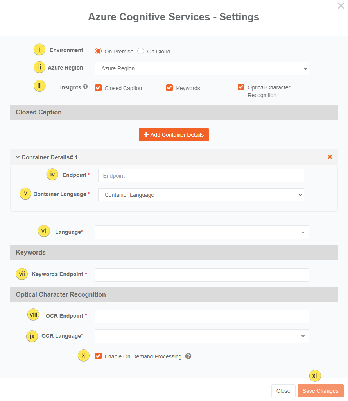Expand the OCR Language dropdown
This screenshot has height=401, width=348.
click(202, 336)
